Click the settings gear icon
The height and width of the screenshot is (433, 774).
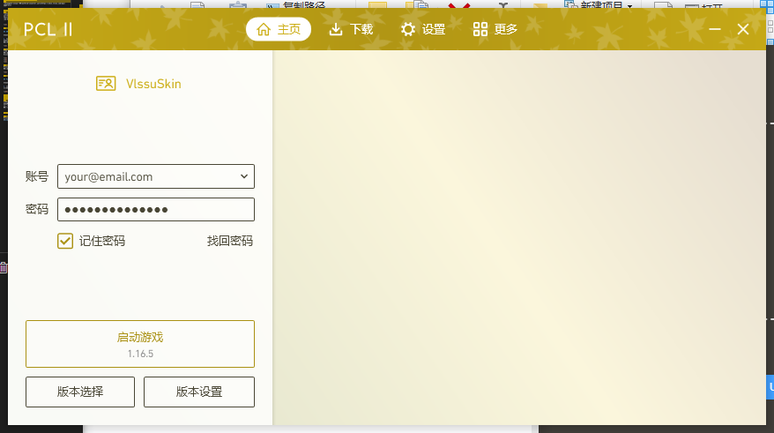407,29
